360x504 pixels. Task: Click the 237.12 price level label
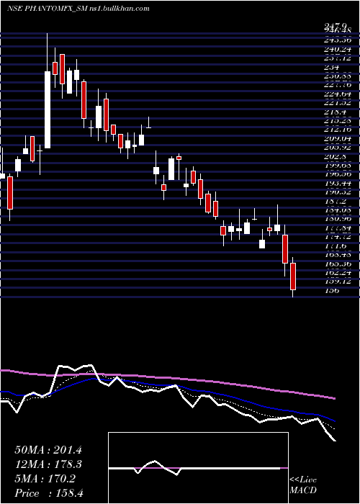[338, 59]
